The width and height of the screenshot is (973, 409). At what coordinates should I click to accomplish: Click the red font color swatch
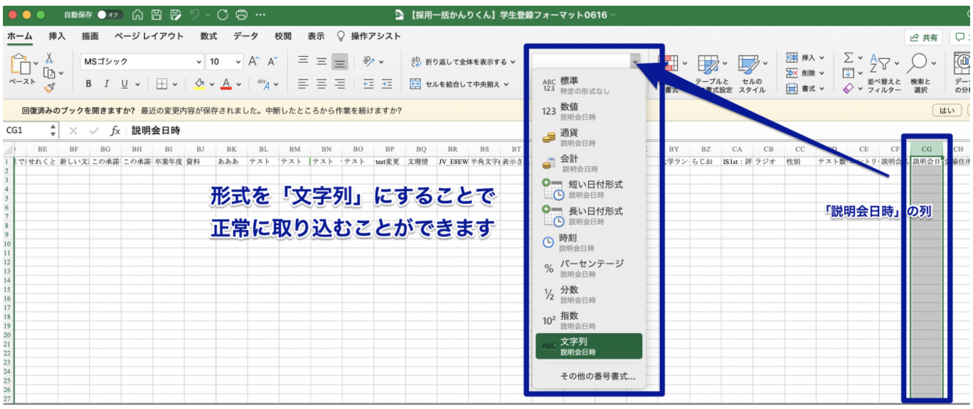pyautogui.click(x=225, y=84)
